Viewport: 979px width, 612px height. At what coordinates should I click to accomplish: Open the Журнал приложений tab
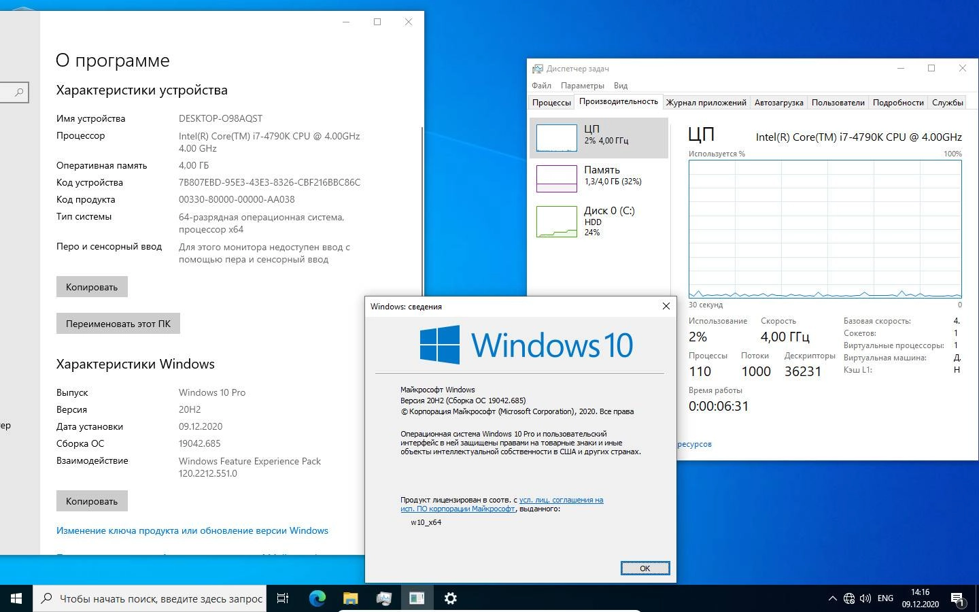point(706,103)
